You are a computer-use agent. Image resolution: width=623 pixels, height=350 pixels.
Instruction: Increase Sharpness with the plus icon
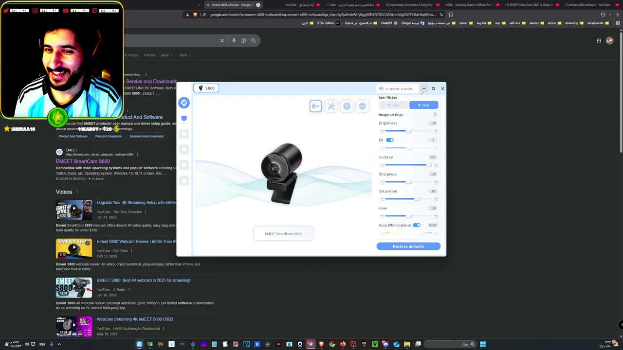(436, 182)
